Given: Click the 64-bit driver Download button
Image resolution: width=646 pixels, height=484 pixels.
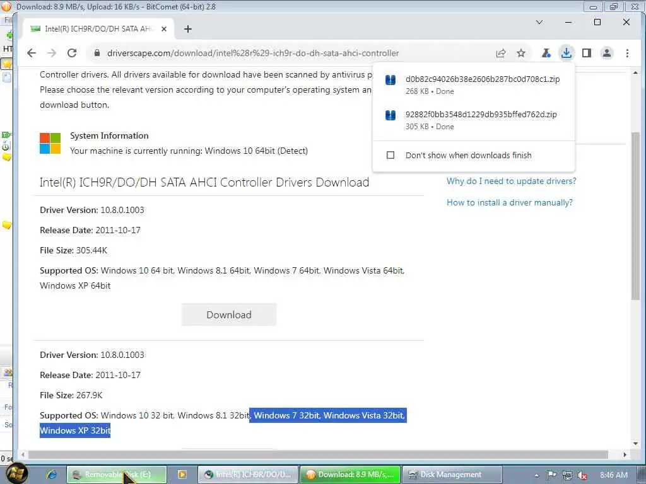Looking at the screenshot, I should pos(228,315).
